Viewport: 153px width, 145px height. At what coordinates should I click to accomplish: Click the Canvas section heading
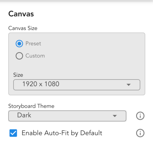[21, 14]
